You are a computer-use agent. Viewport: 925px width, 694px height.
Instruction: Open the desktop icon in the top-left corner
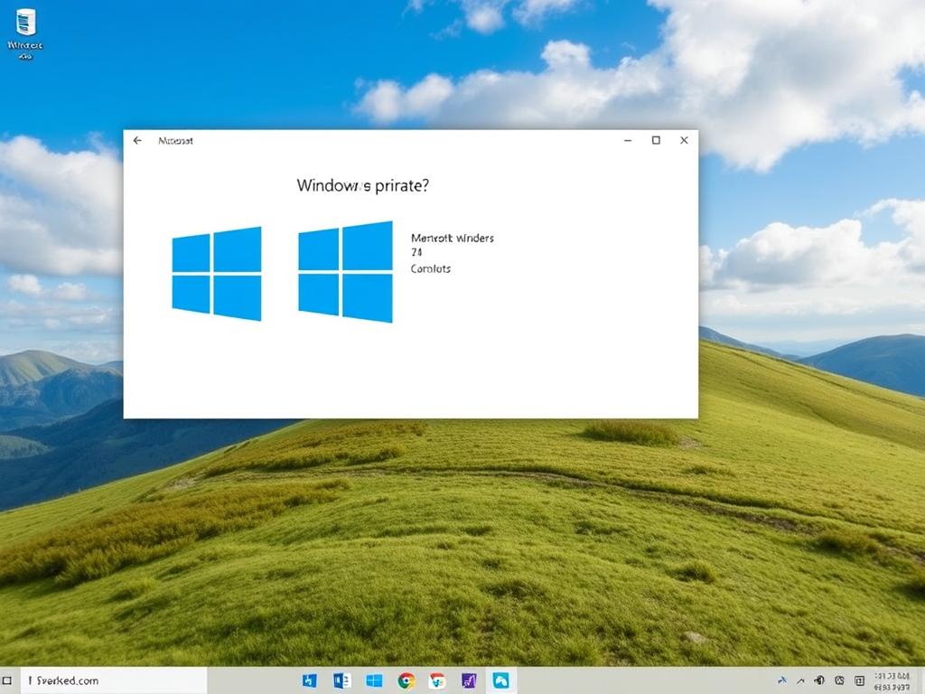tap(24, 34)
